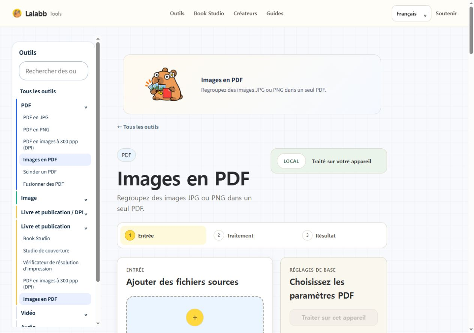Click the PDF category badge above title
474x333 pixels.
tap(126, 155)
